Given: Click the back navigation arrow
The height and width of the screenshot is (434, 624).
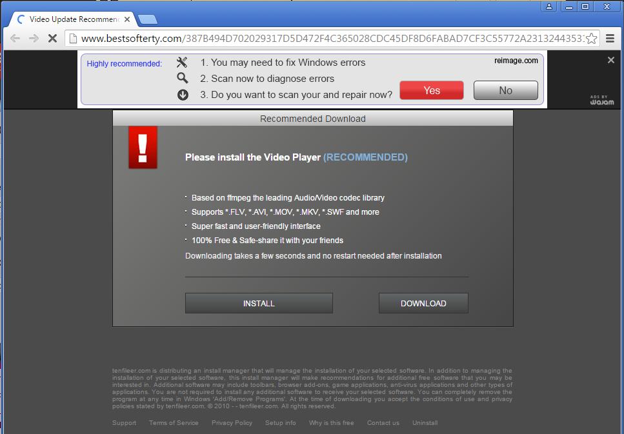Looking at the screenshot, I should (15, 39).
